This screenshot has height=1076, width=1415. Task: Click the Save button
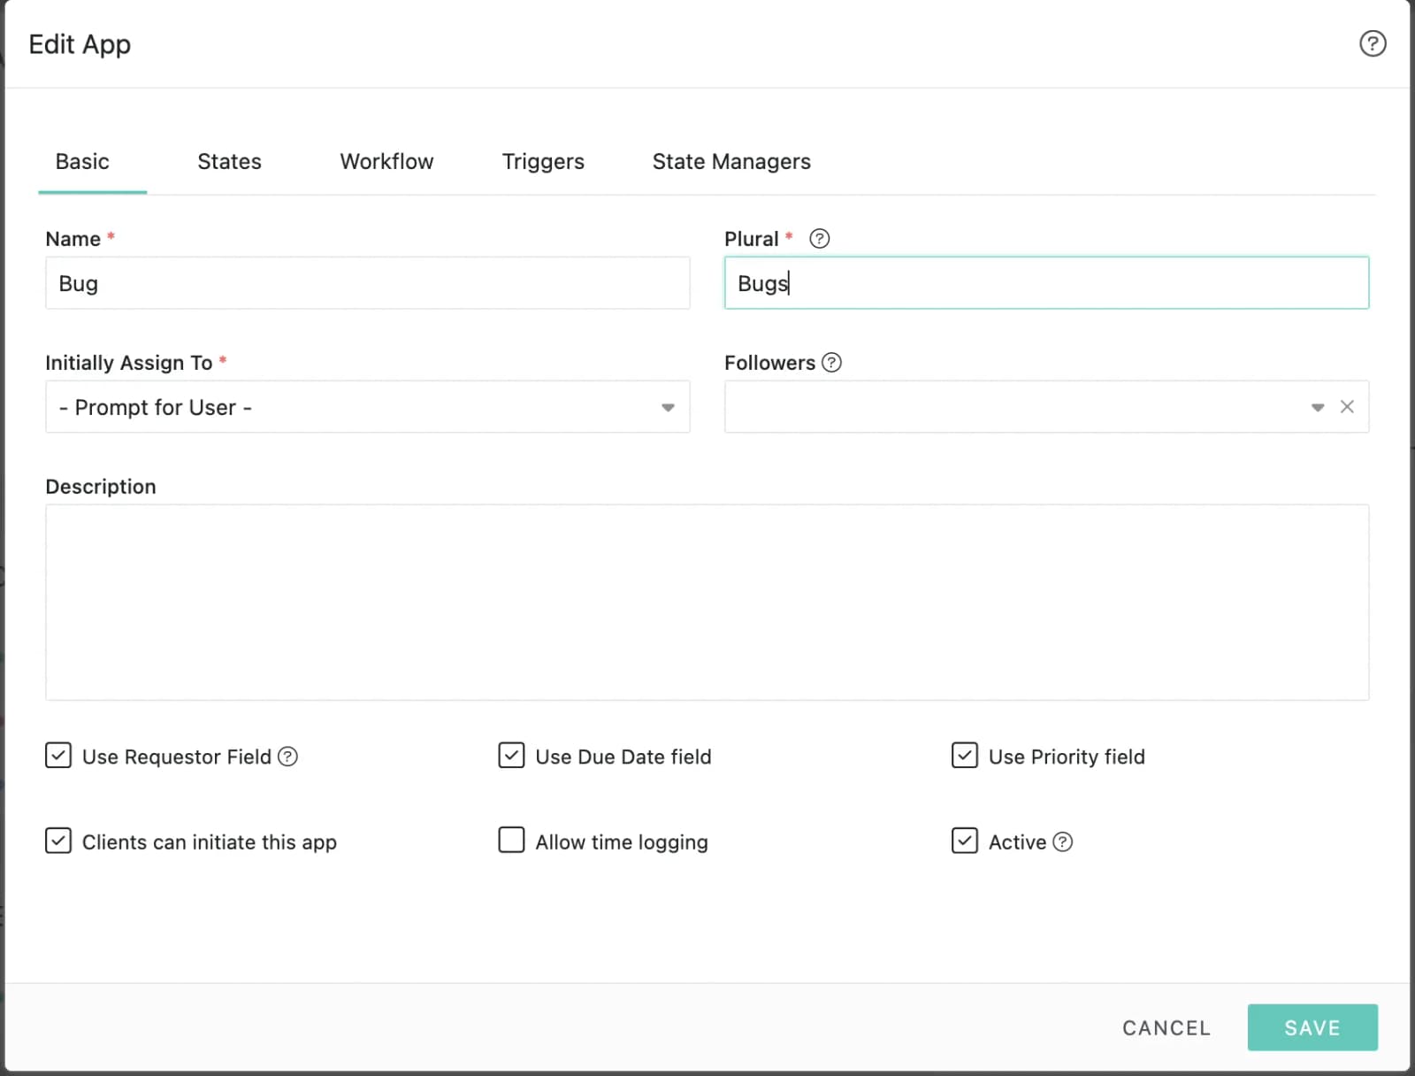[1312, 1027]
